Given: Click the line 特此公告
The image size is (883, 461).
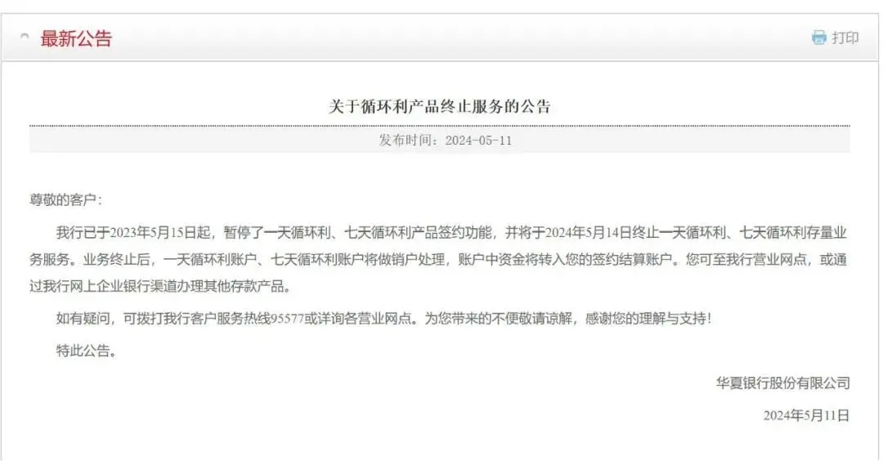Looking at the screenshot, I should pyautogui.click(x=86, y=351).
